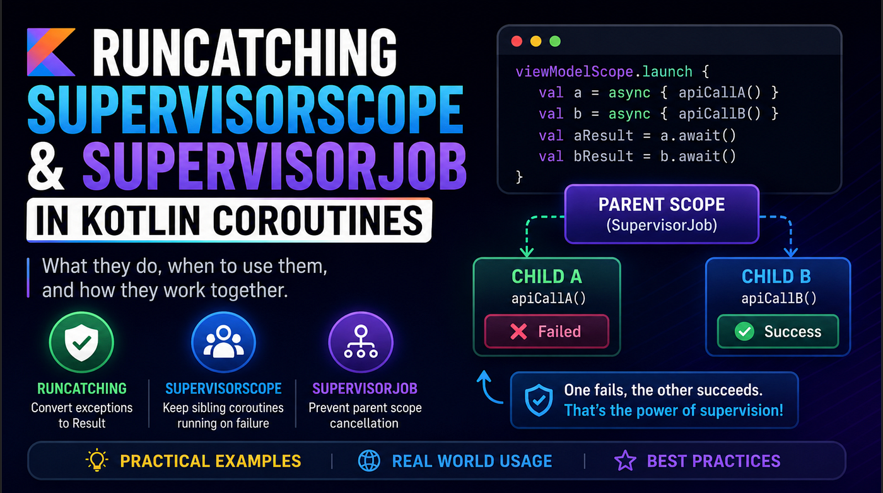Click 'Convert exceptions to Result' description
Image resolution: width=883 pixels, height=493 pixels.
point(82,415)
